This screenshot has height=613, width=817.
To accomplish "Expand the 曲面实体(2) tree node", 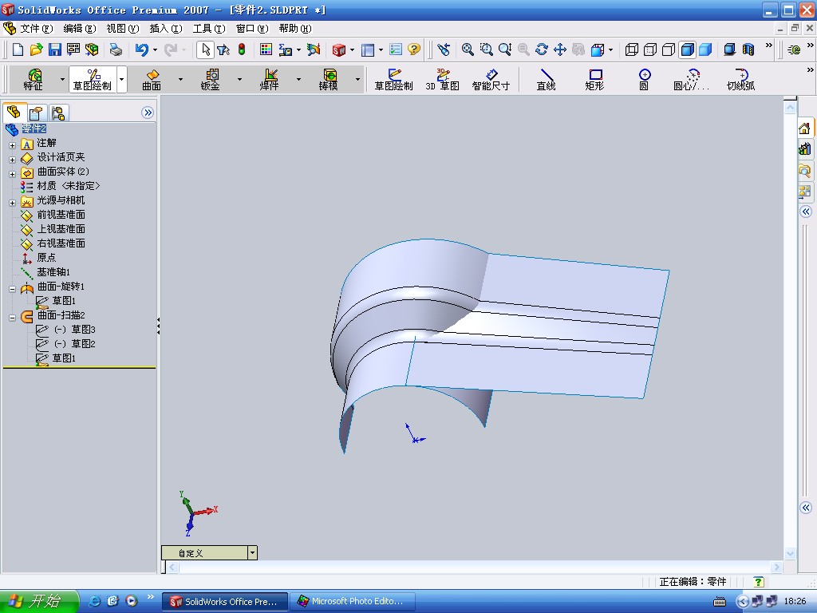I will 12,172.
